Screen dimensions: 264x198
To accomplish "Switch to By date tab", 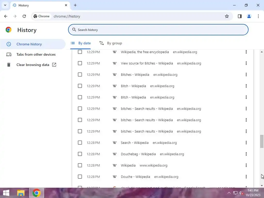I will coord(80,43).
